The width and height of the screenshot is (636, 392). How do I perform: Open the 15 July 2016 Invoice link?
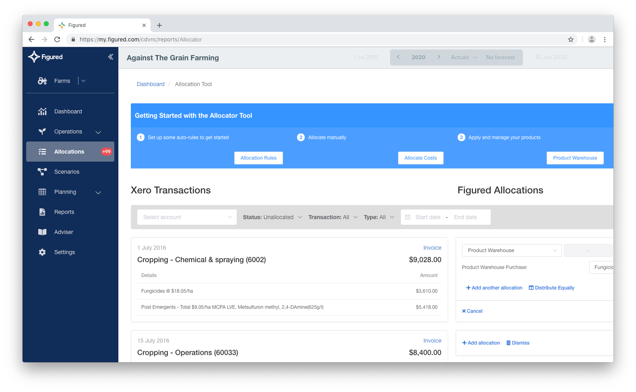coord(432,341)
